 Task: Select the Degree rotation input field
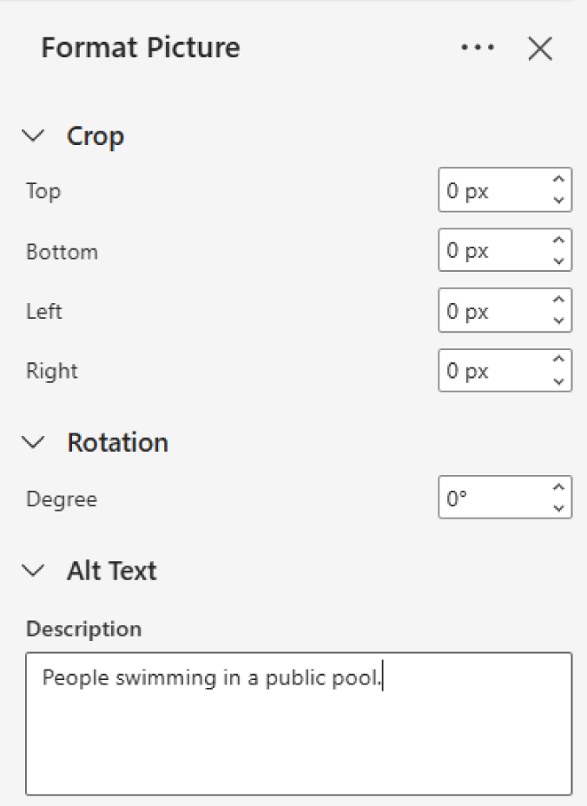(486, 497)
